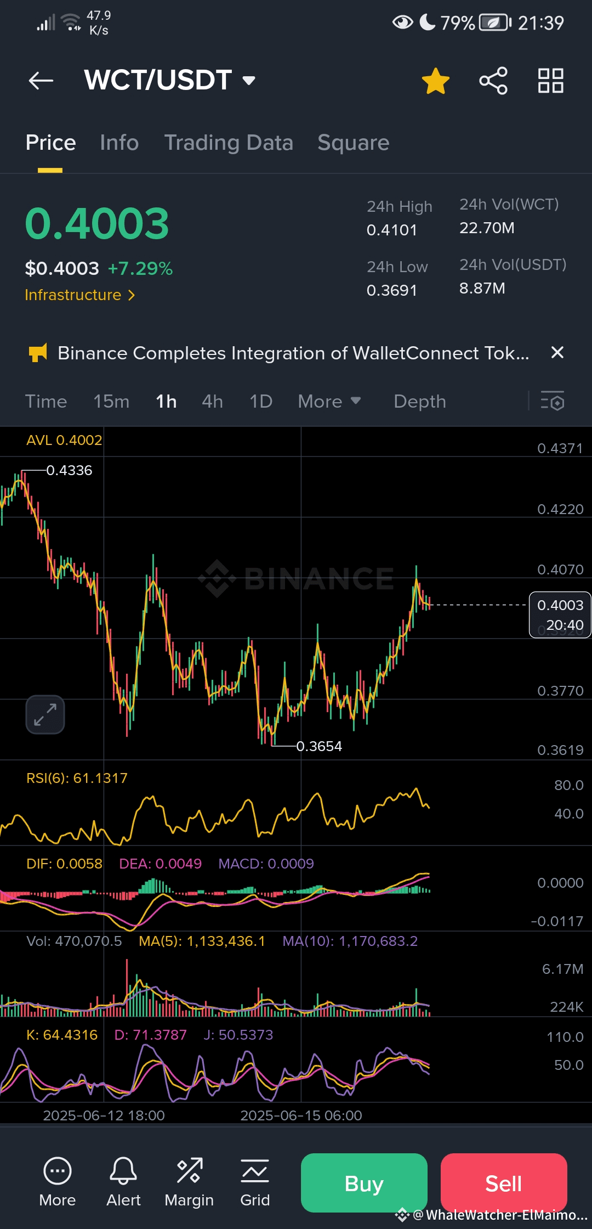Switch to the Depth chart view

420,402
